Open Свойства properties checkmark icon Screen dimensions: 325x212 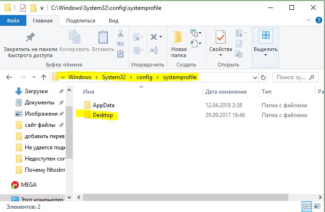pos(220,37)
